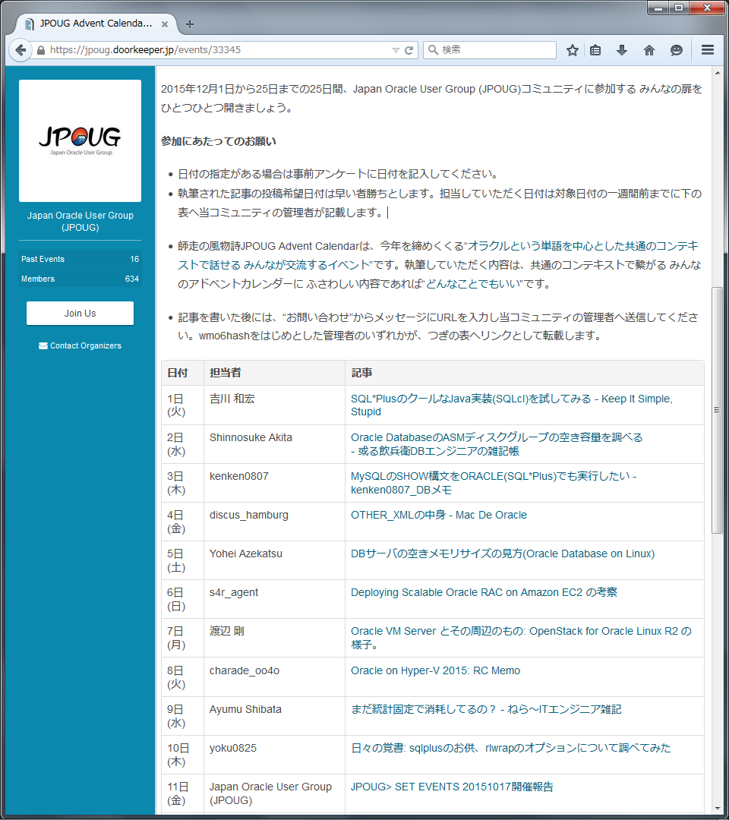
Task: Select the author name Shinnosuke Akita
Action: pos(251,437)
